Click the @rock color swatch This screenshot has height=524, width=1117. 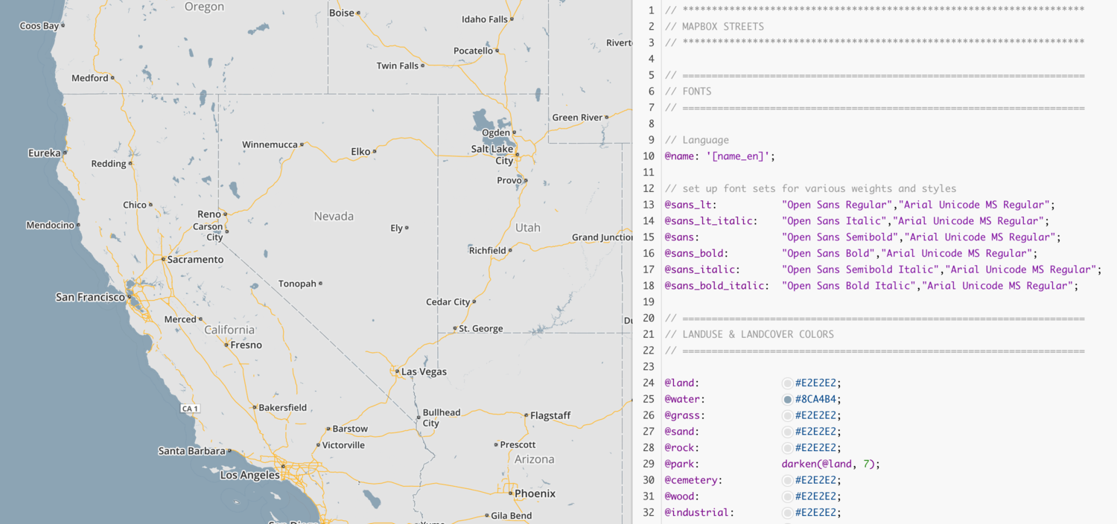pos(787,448)
